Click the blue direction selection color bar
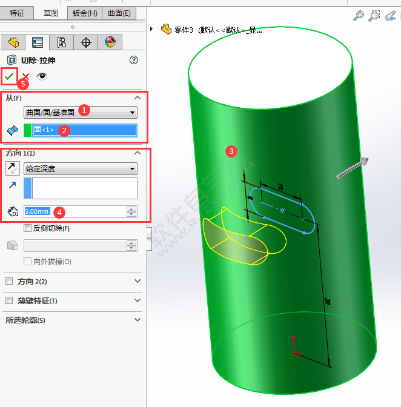This screenshot has height=407, width=401. pyautogui.click(x=27, y=188)
